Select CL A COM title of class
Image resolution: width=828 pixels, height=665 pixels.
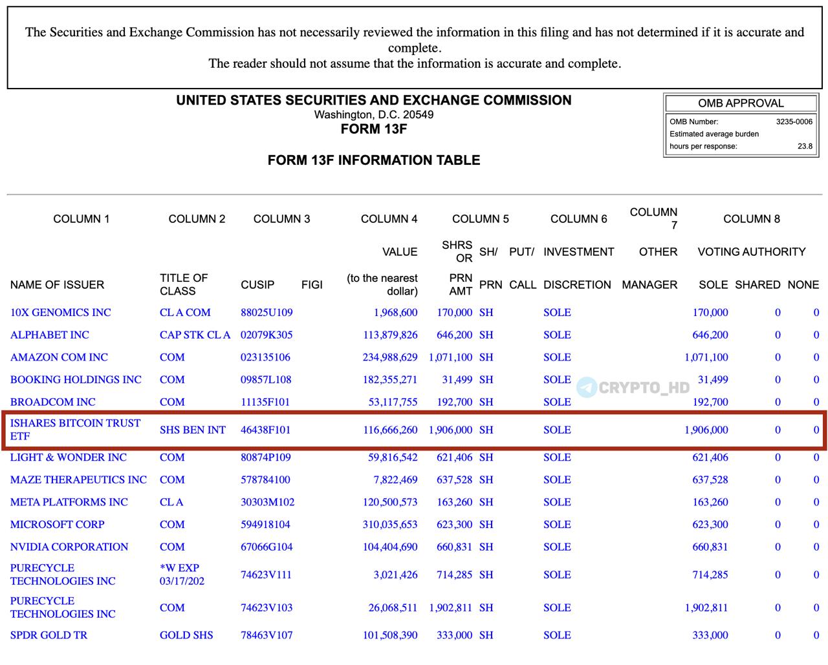(185, 312)
